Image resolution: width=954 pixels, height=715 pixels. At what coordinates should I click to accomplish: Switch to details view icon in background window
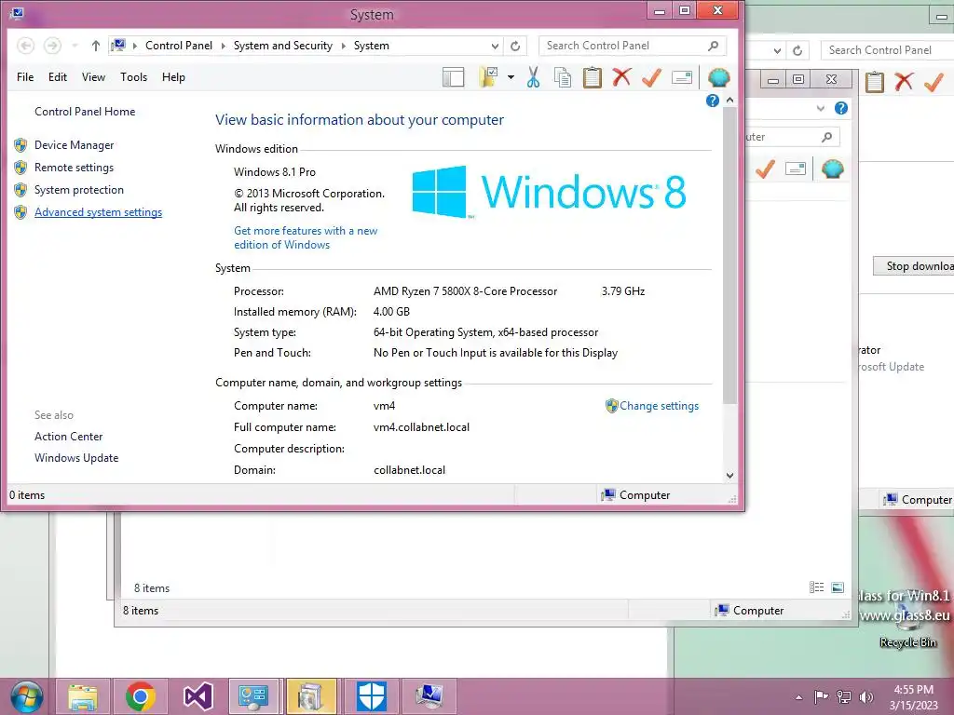[x=816, y=587]
